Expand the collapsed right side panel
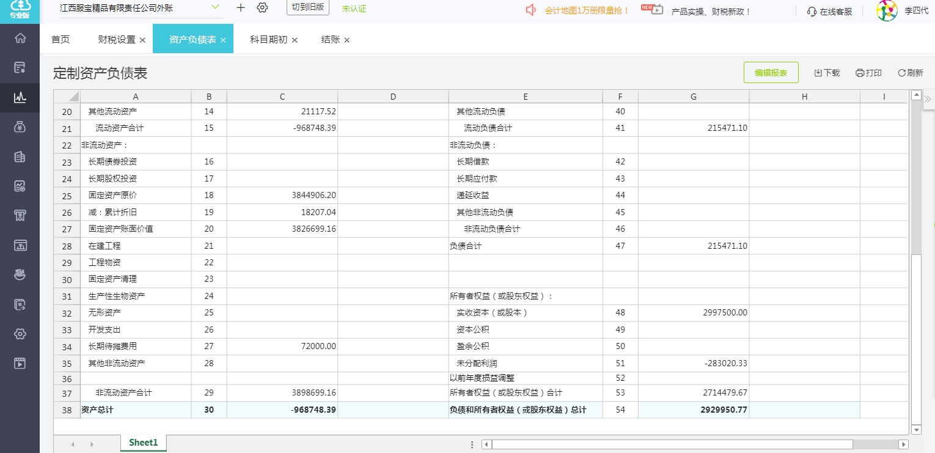The width and height of the screenshot is (935, 453). pyautogui.click(x=928, y=99)
